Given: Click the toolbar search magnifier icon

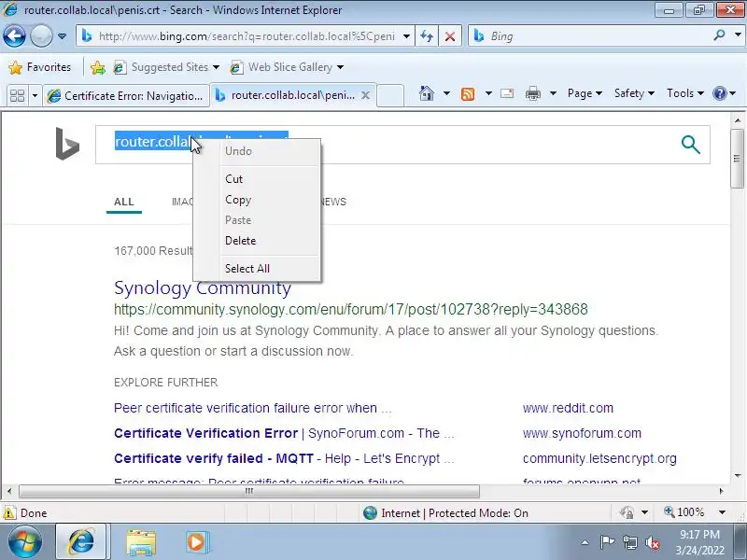Looking at the screenshot, I should click(719, 35).
